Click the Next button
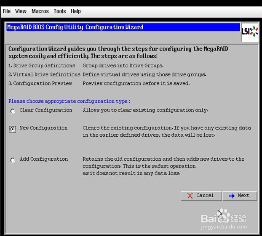262x236 pixels. 240,196
